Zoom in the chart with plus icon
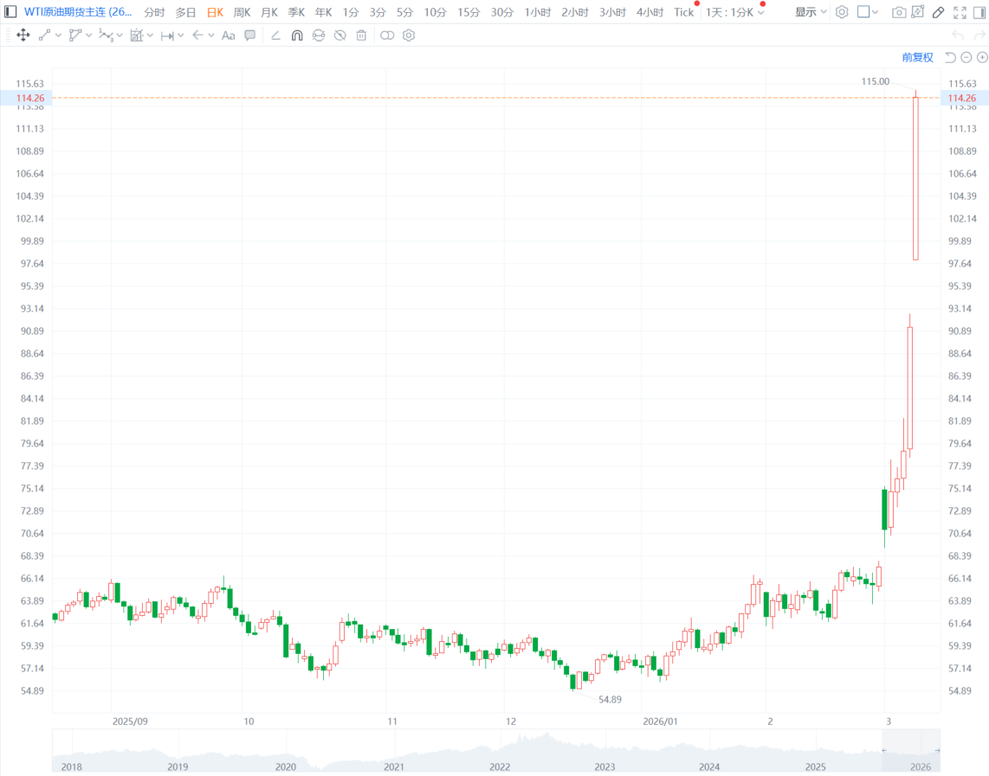 coord(982,57)
